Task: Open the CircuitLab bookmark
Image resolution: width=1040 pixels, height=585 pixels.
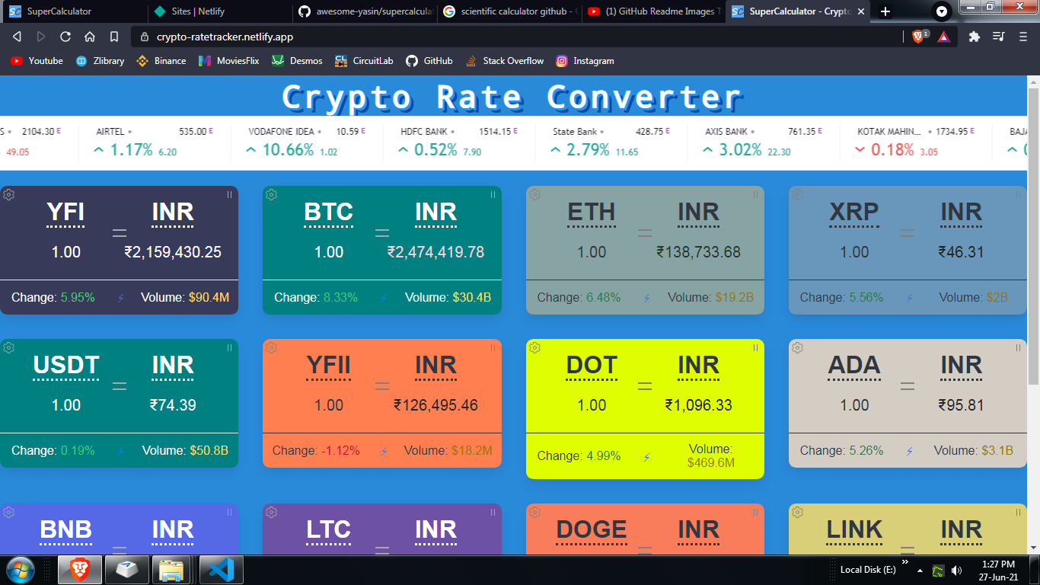Action: [364, 61]
